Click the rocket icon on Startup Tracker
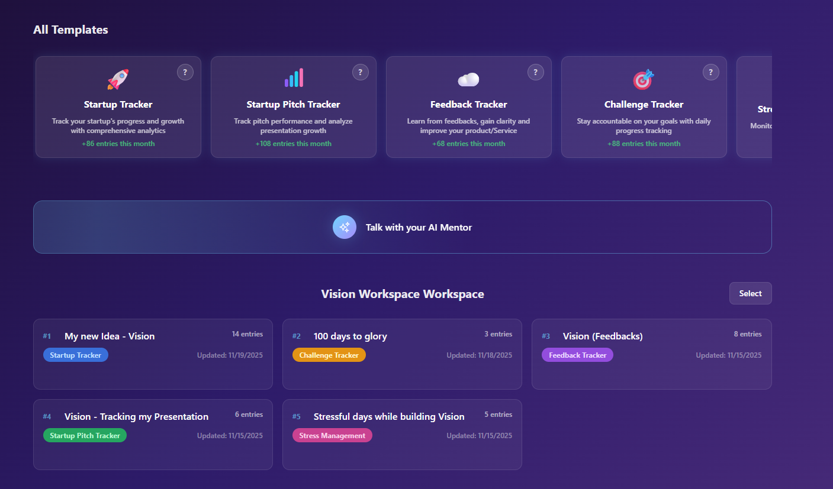 [x=118, y=79]
